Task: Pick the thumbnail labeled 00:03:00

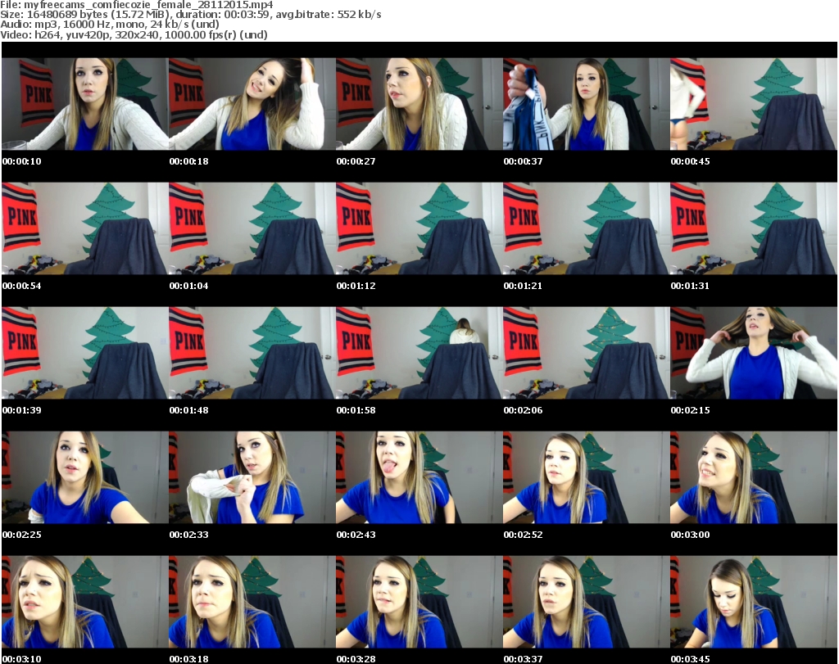Action: 754,477
